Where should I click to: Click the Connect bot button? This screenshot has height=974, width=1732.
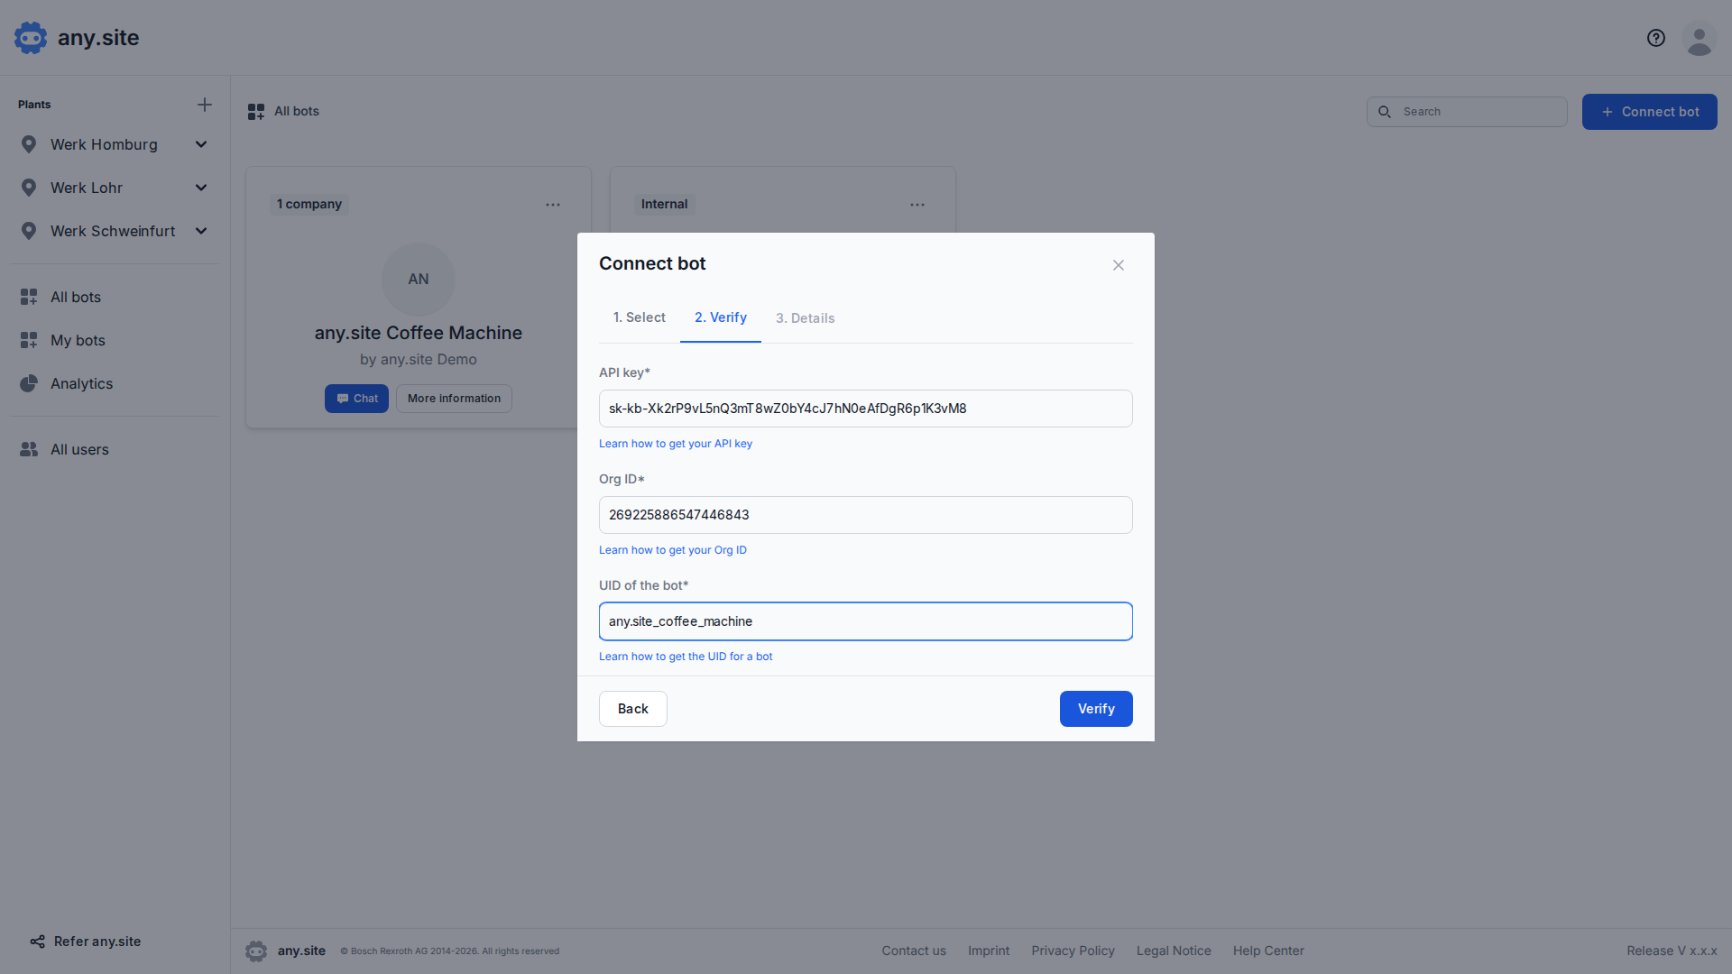pos(1650,112)
